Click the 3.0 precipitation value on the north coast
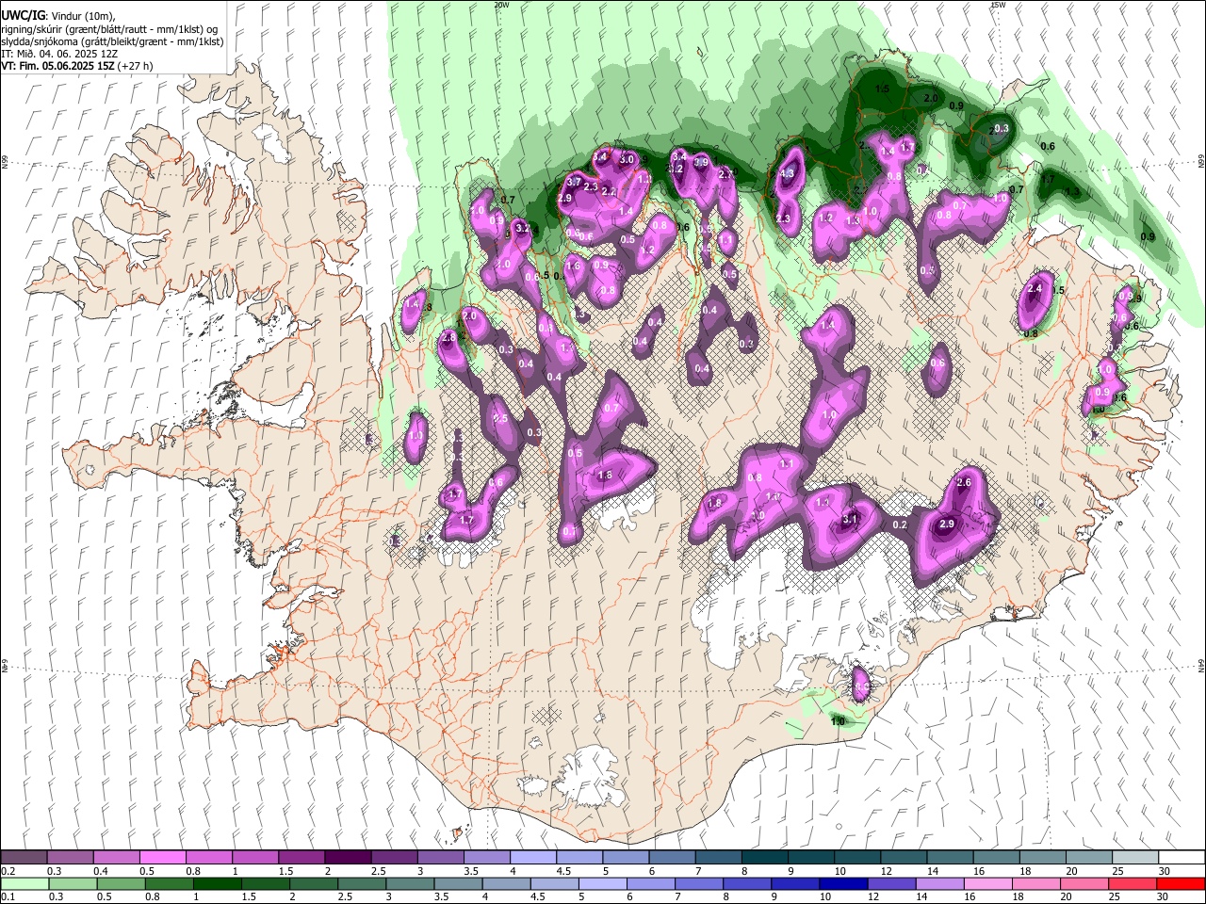 (x=627, y=159)
